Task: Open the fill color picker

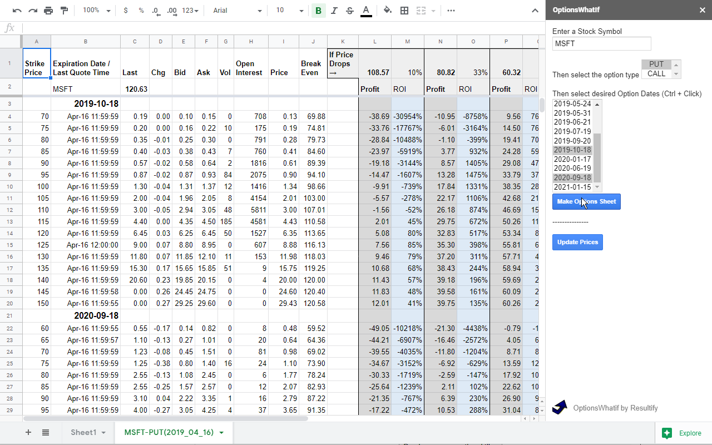Action: pos(387,10)
